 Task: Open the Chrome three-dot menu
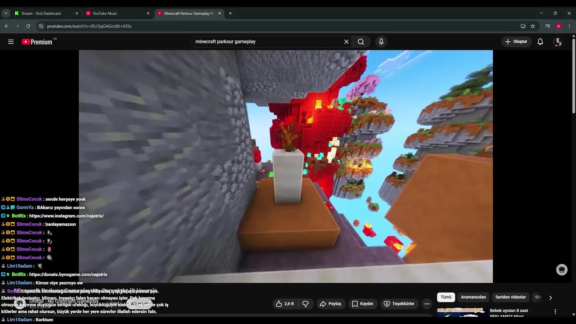(569, 26)
